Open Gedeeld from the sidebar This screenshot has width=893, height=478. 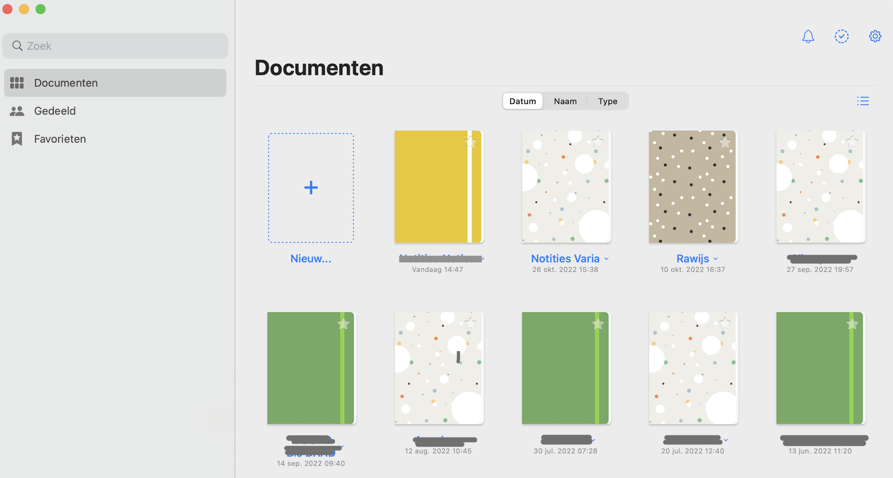coord(55,110)
